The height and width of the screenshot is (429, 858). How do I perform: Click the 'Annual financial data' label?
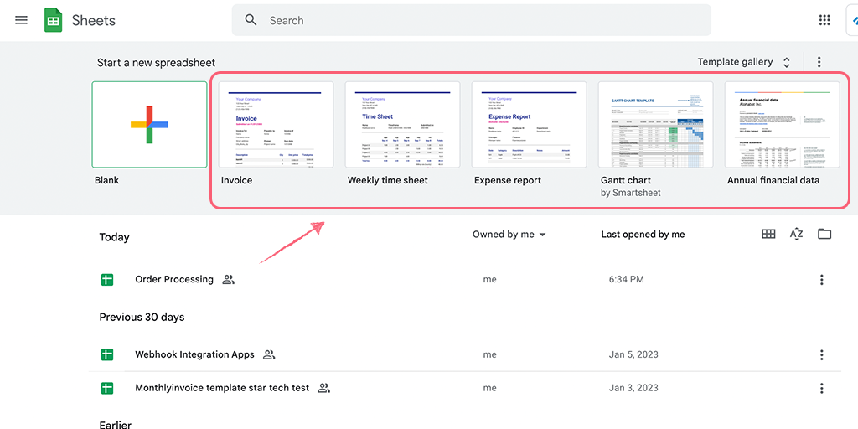[x=773, y=180]
